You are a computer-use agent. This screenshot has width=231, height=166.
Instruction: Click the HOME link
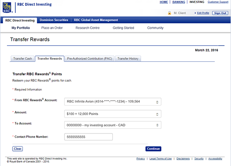[x=164, y=2]
